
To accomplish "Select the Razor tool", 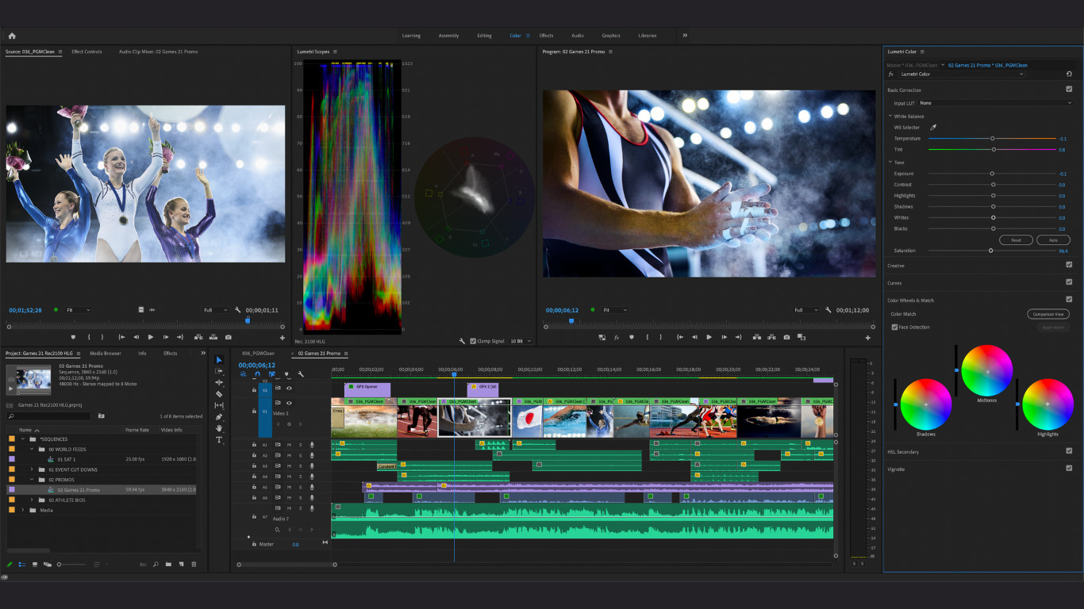I will (x=220, y=393).
